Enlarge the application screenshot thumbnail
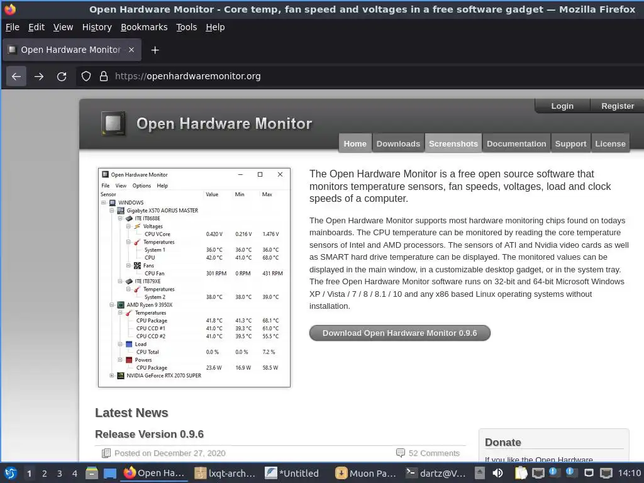 pyautogui.click(x=194, y=277)
